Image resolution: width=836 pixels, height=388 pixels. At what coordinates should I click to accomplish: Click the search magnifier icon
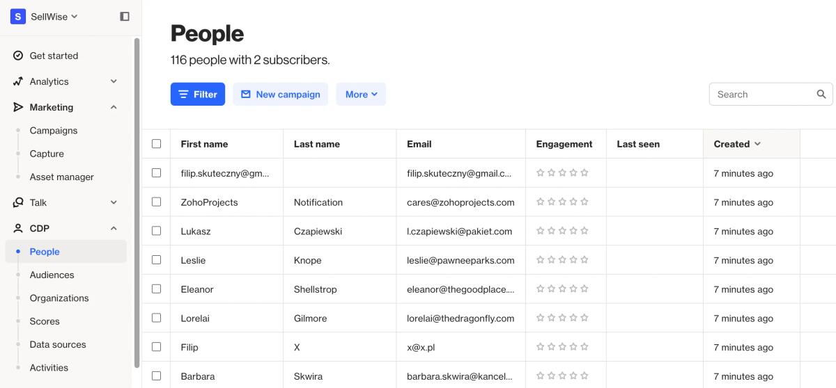coord(821,95)
